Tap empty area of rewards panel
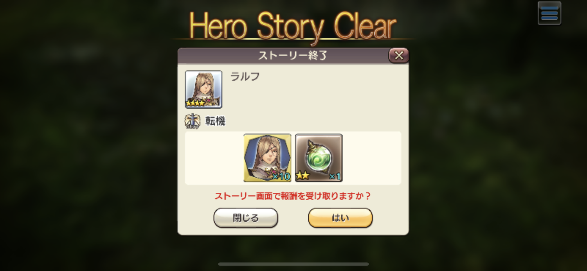The height and width of the screenshot is (271, 587). [x=372, y=158]
